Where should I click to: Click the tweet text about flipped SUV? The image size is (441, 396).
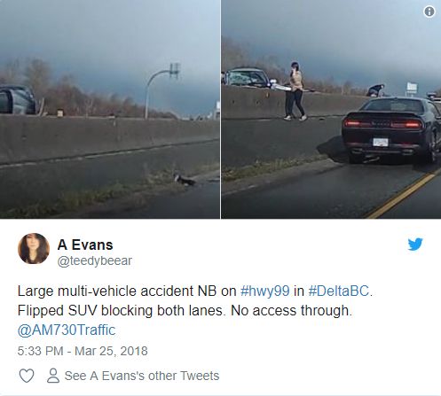point(185,310)
